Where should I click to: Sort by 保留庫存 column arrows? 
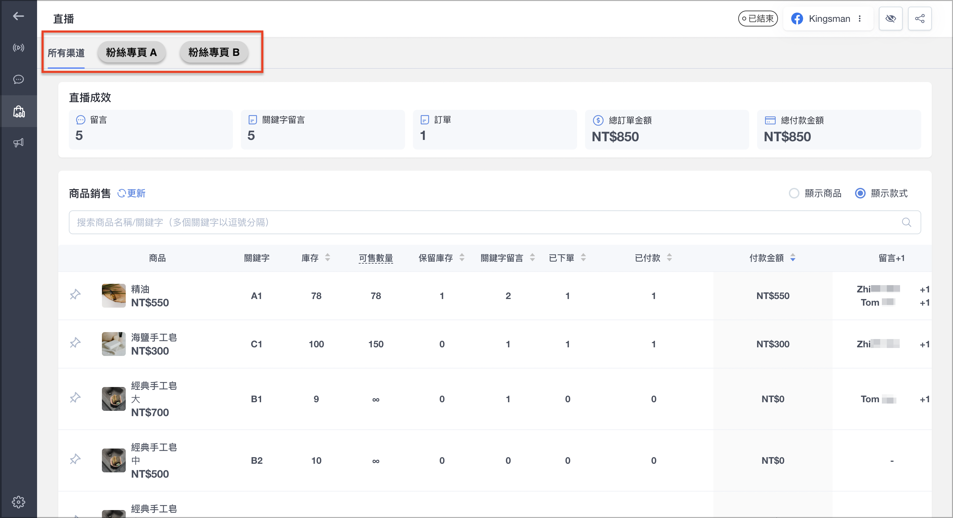[462, 257]
